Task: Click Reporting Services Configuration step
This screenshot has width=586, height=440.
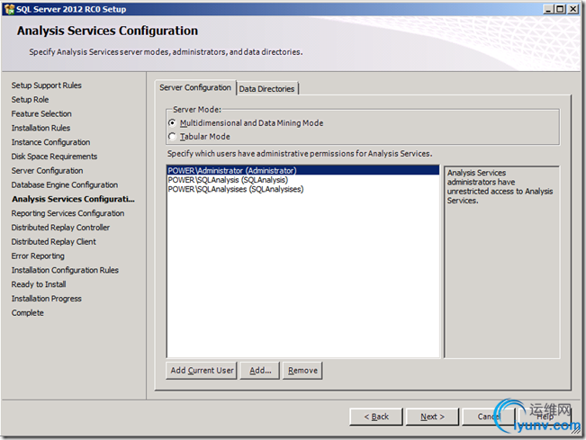Action: pos(68,213)
